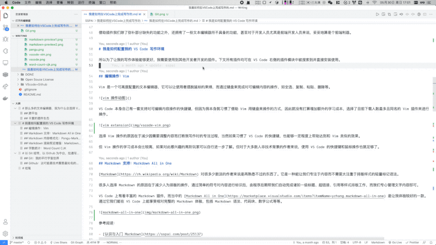Collapse outline item 我是如何配置我的 VS Code 写作环境

[x=15, y=123]
